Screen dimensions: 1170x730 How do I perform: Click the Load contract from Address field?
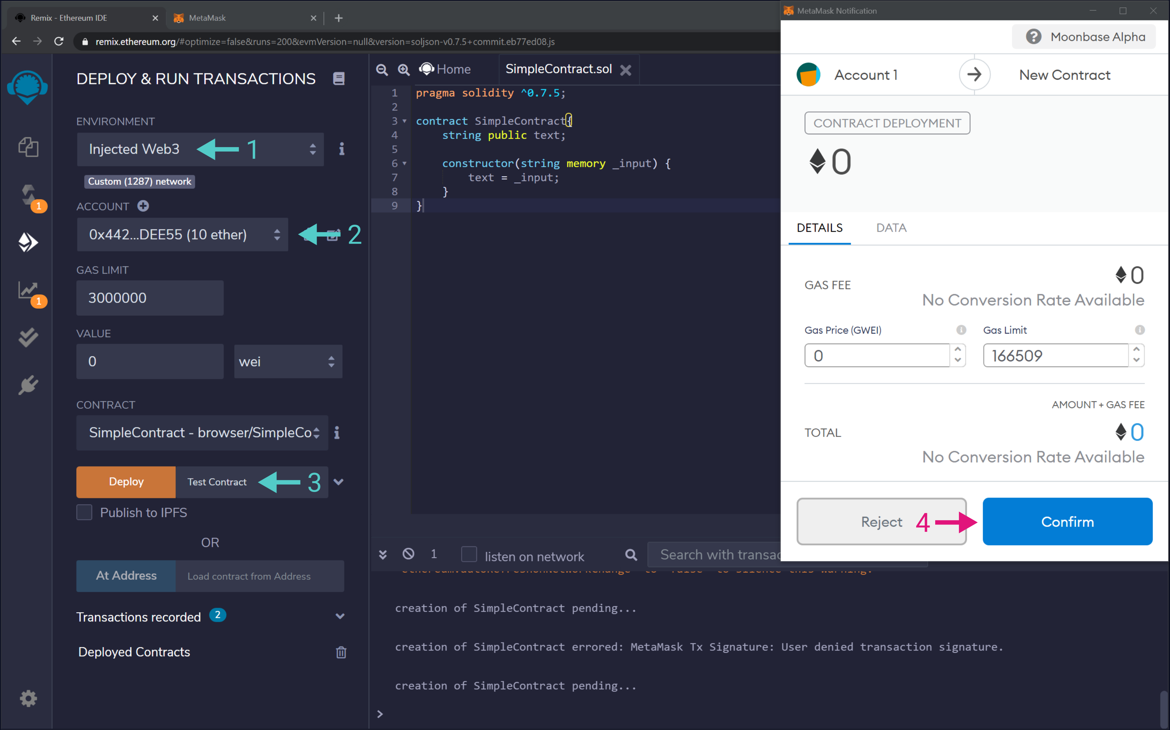[x=259, y=576]
